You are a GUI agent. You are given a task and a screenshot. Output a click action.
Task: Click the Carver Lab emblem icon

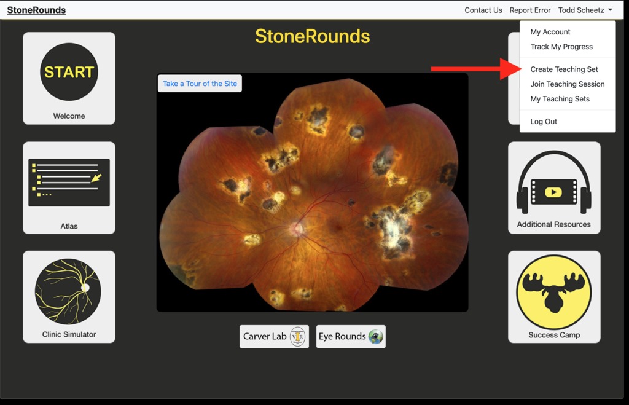coord(297,337)
